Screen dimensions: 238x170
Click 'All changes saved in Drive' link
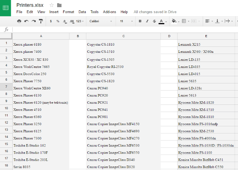coord(155,12)
